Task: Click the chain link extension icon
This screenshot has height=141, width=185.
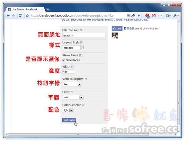Action: tap(133, 15)
